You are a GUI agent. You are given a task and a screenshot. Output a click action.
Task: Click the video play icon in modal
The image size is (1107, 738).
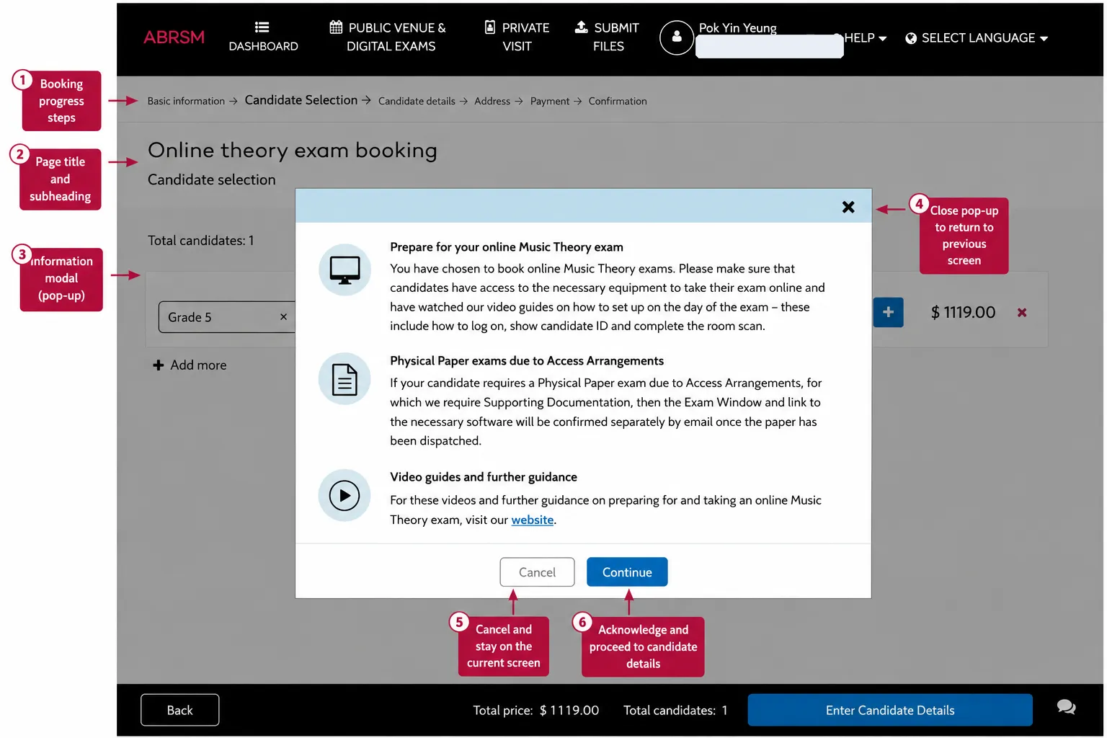344,495
